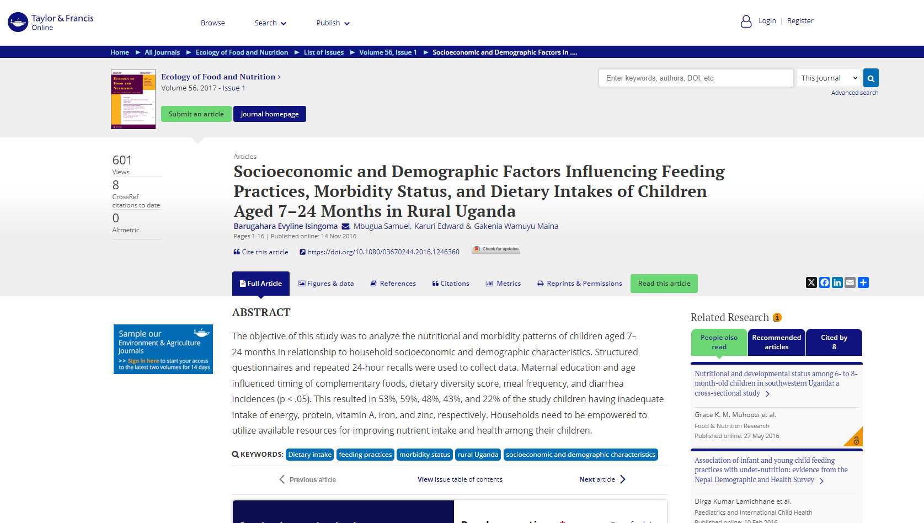The width and height of the screenshot is (924, 523).
Task: Click the Submit an article button
Action: (196, 114)
